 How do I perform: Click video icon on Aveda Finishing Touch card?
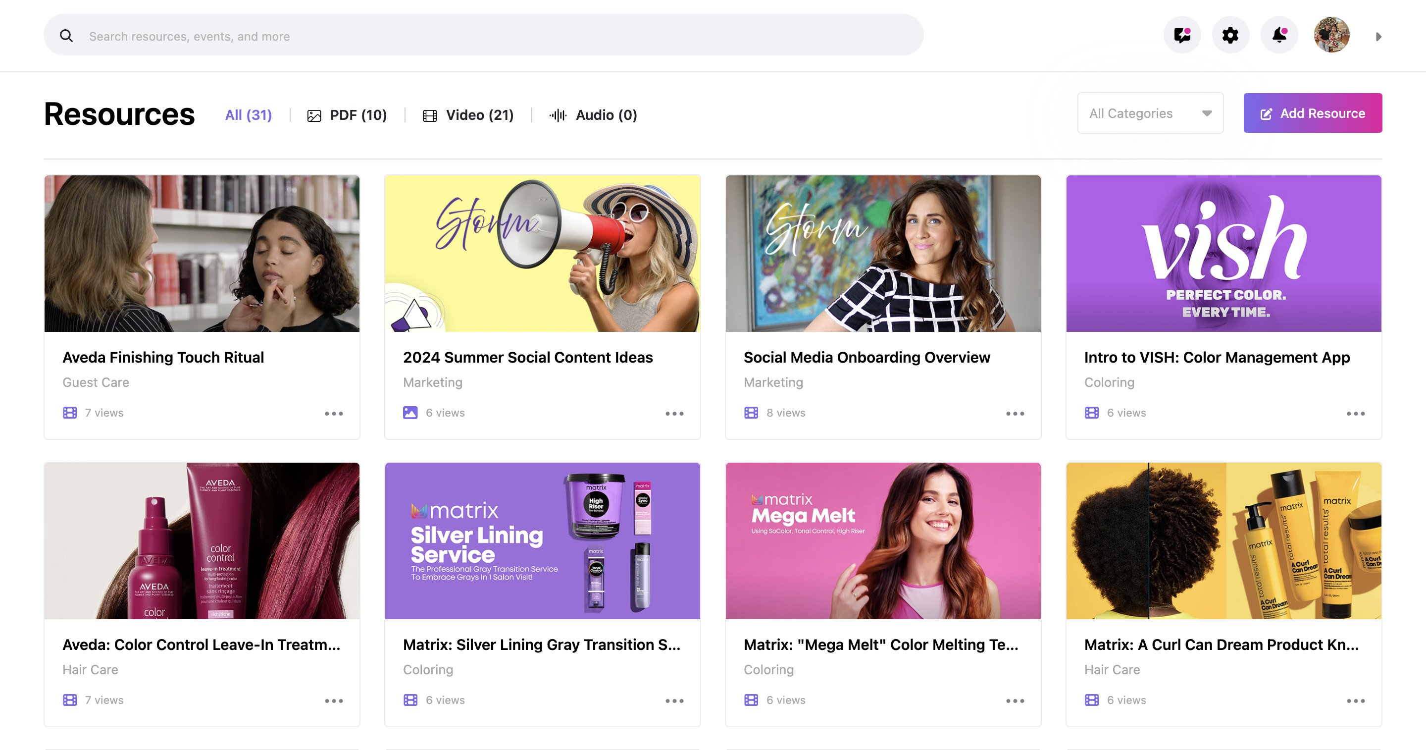point(70,413)
